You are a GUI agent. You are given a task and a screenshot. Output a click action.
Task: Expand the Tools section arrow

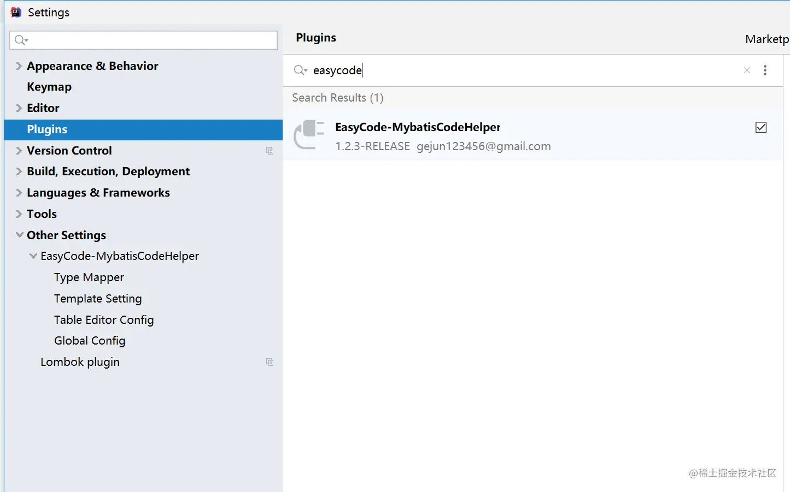[x=19, y=214]
